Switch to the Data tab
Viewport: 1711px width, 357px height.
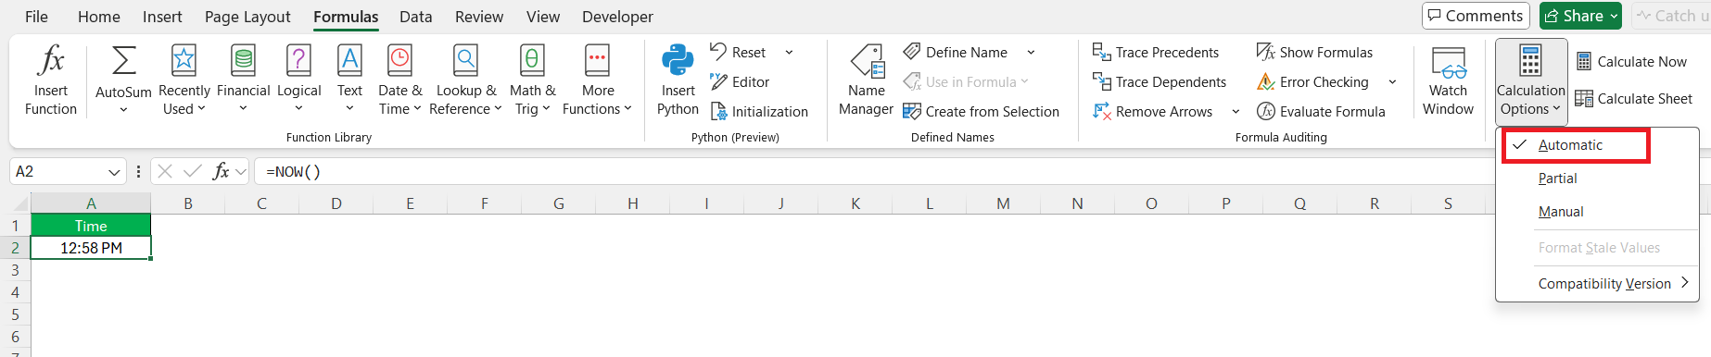click(x=415, y=17)
